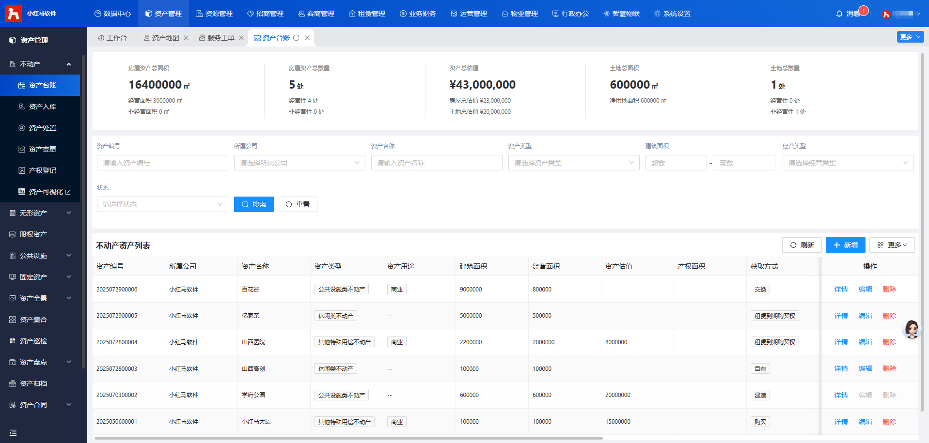Switch to the 工作台 tab
The height and width of the screenshot is (443, 929).
[x=112, y=38]
